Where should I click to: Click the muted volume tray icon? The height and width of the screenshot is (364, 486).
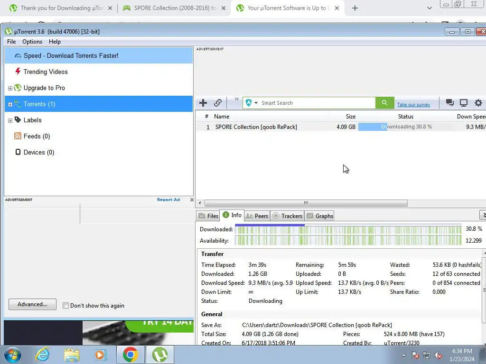click(x=438, y=355)
